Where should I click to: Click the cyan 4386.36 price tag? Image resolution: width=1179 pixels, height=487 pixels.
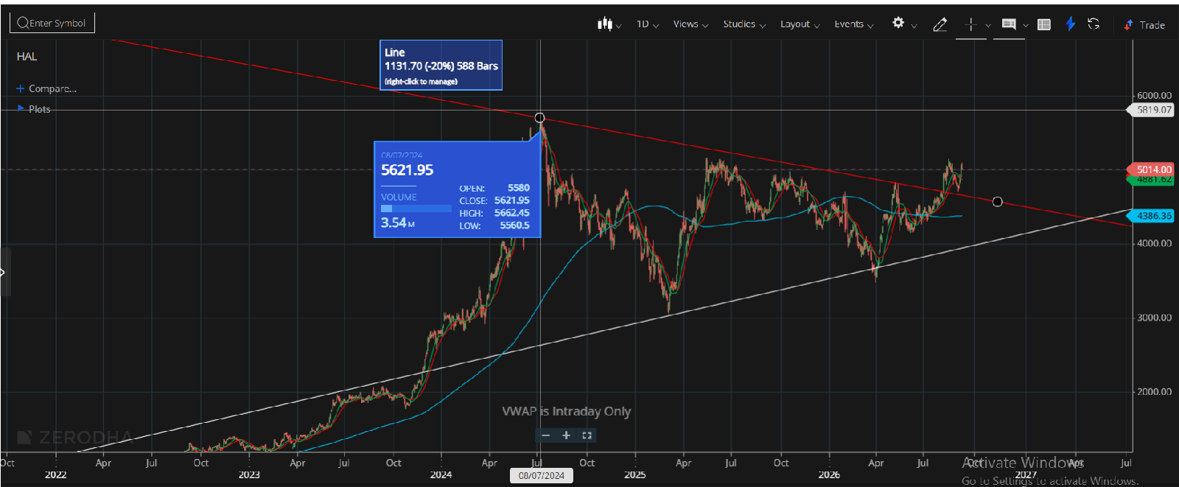(1152, 216)
